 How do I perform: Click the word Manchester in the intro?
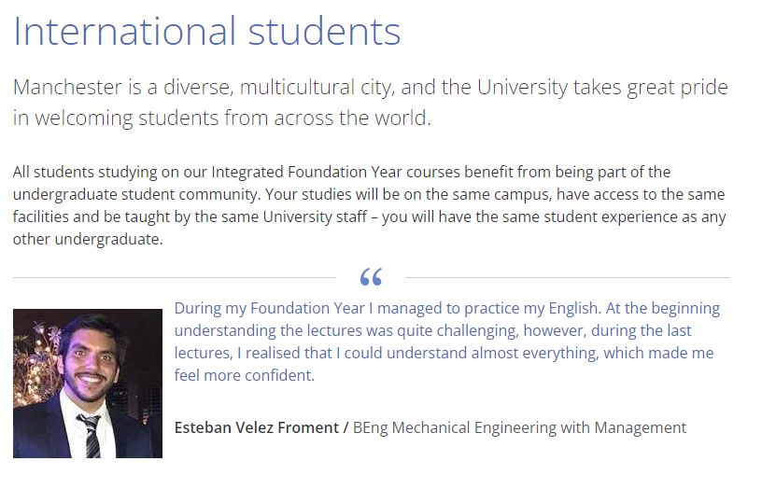[67, 88]
